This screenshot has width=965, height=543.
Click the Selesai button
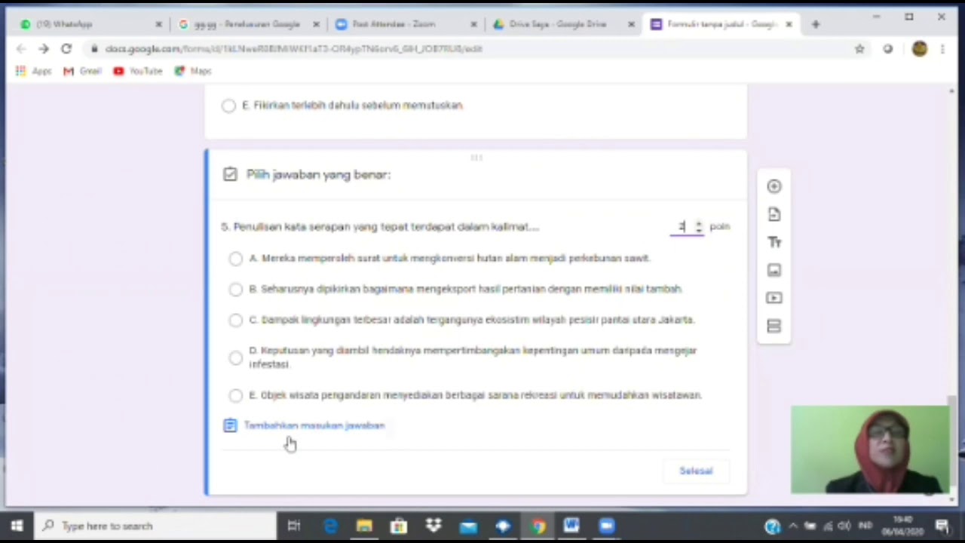click(x=696, y=471)
